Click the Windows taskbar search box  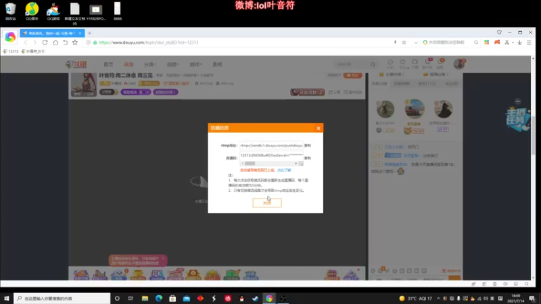tap(62, 298)
